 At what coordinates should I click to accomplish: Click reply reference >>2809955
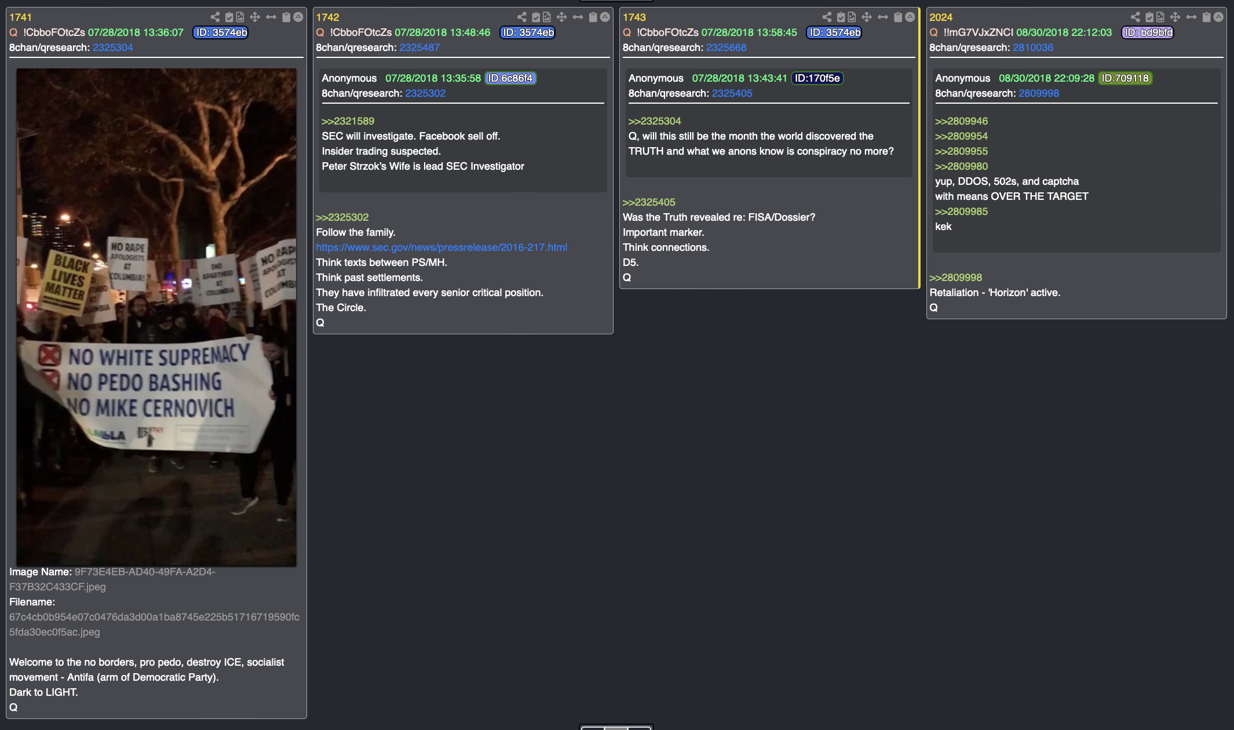pyautogui.click(x=962, y=151)
